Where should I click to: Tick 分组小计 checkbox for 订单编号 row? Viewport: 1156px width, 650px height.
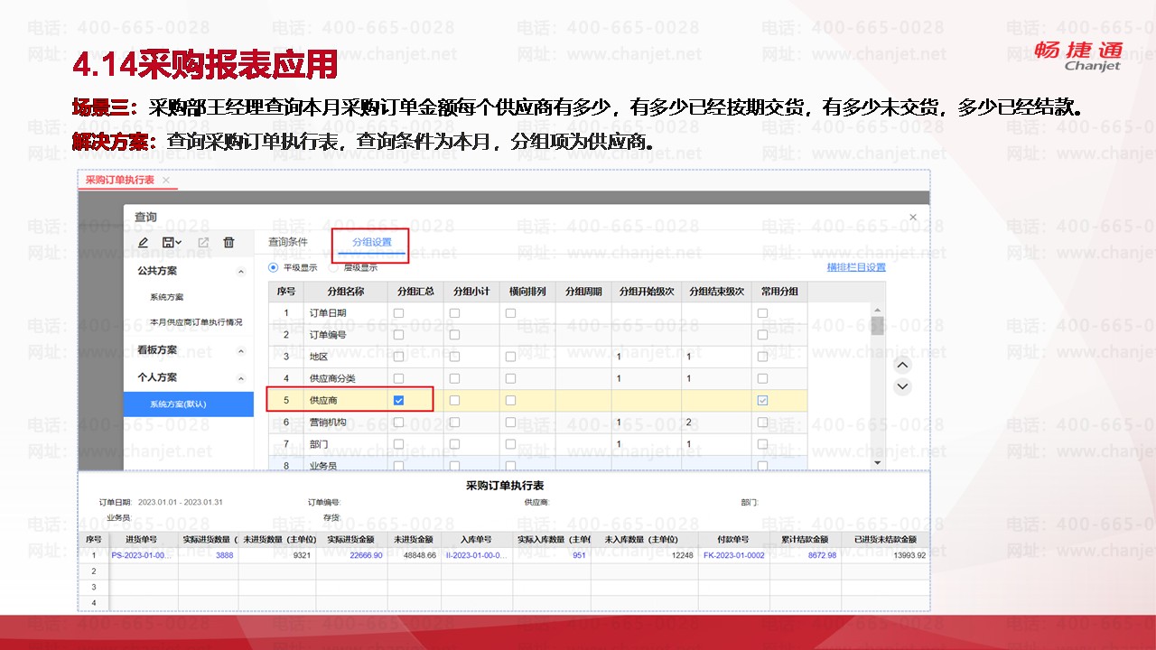pyautogui.click(x=454, y=335)
